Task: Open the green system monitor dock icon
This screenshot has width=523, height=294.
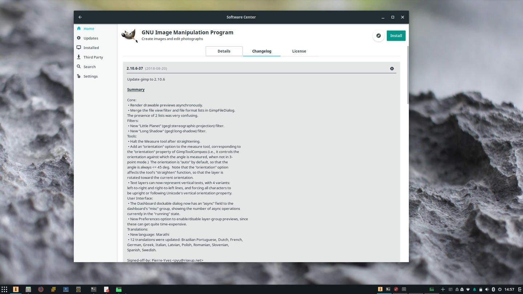Action: click(x=119, y=289)
